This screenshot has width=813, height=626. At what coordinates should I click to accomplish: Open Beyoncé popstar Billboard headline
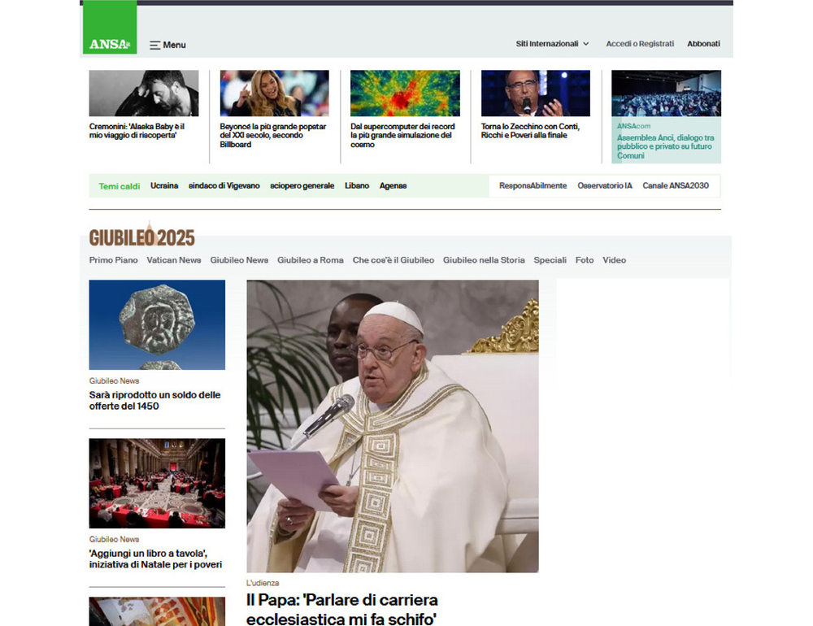click(272, 136)
